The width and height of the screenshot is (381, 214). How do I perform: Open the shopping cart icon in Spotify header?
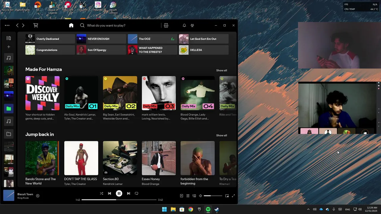point(36,26)
